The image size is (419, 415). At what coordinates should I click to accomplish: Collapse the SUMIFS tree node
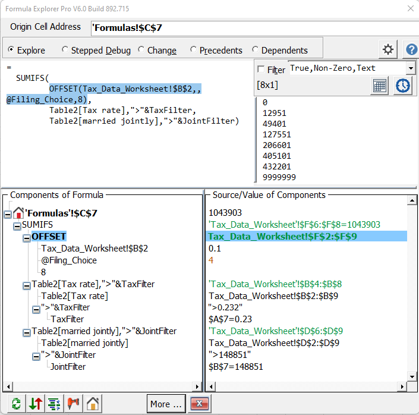coord(17,226)
